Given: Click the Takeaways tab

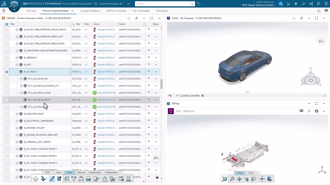Looking at the screenshot, I should coord(162,11).
